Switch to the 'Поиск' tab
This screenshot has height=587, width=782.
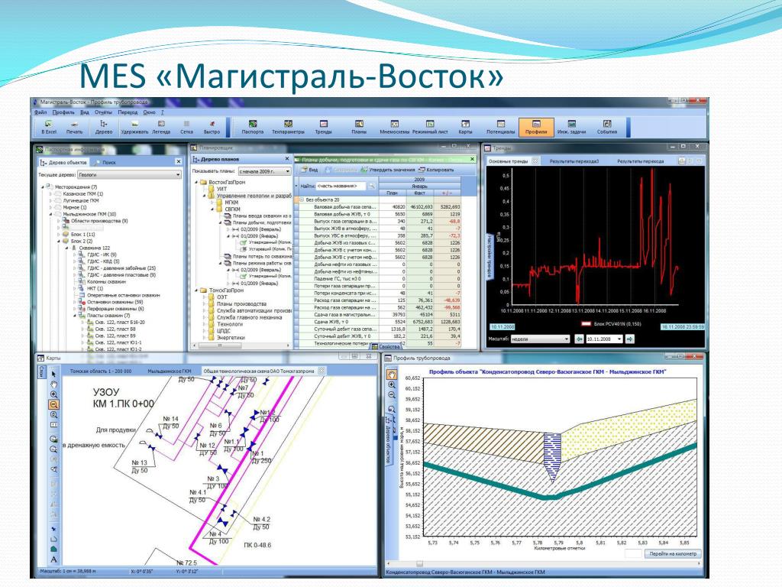click(x=105, y=162)
